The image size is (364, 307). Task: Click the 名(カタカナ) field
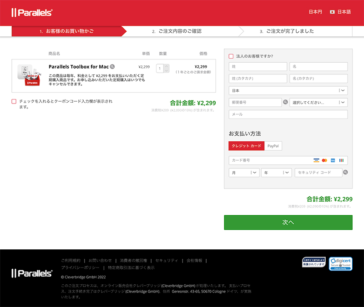[318, 79]
